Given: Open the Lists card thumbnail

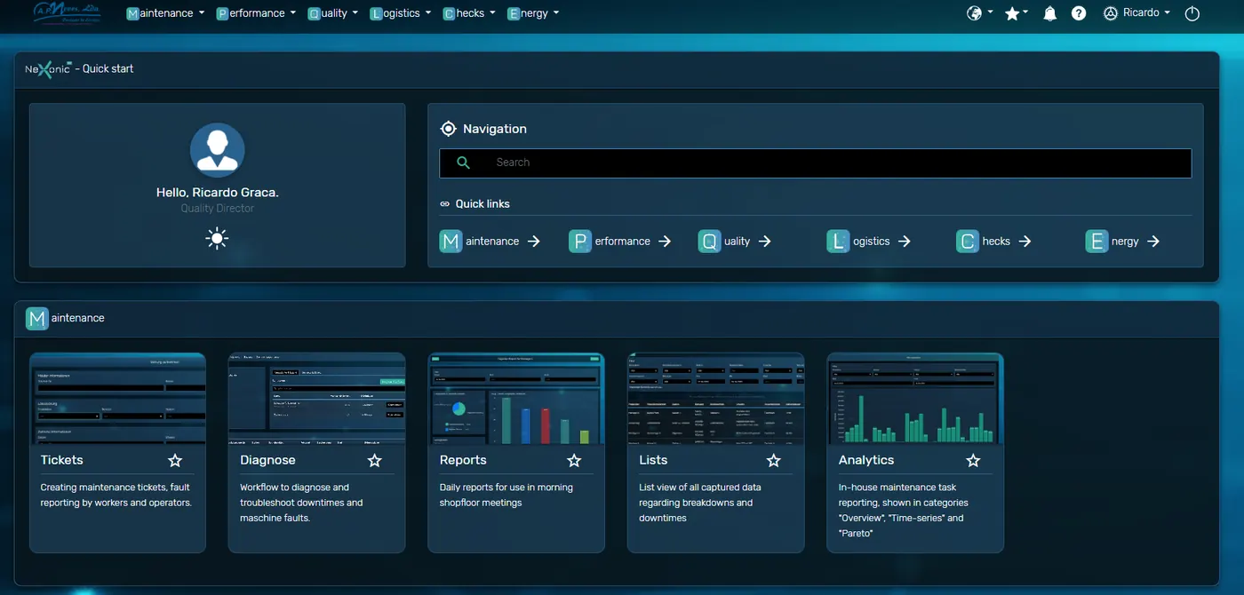Looking at the screenshot, I should click(716, 399).
